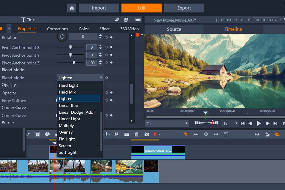The image size is (285, 190).
Task: Reset Pivot Anchor point Z
Action: (x=107, y=63)
